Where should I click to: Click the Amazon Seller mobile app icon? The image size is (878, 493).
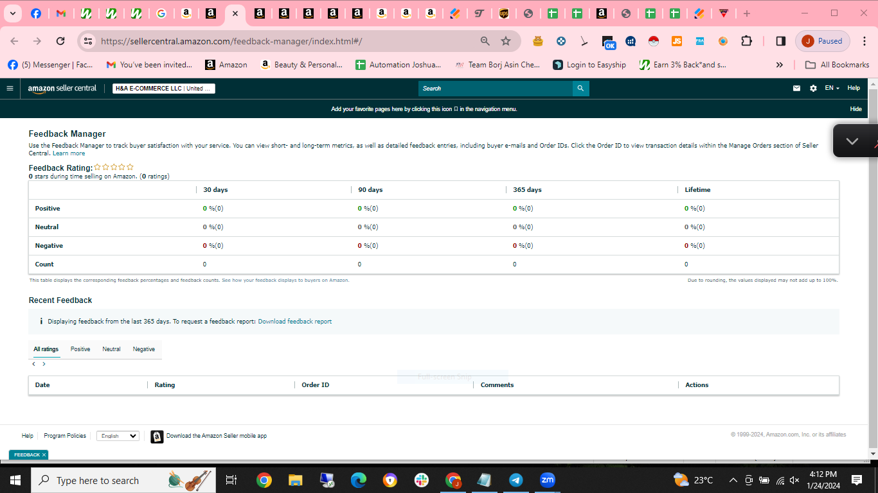[x=157, y=437]
